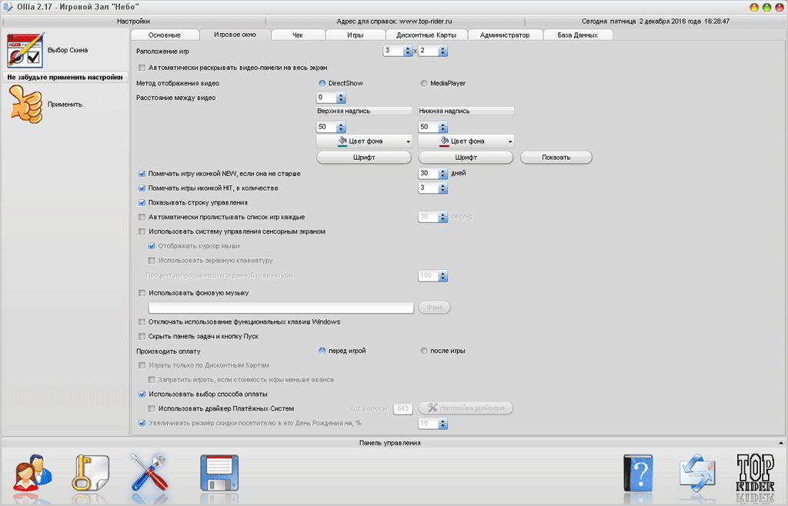Choose payment before the game
788x506 pixels.
(322, 351)
